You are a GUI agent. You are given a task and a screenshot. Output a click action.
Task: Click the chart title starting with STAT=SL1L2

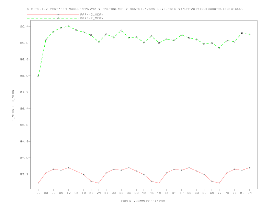135,9
